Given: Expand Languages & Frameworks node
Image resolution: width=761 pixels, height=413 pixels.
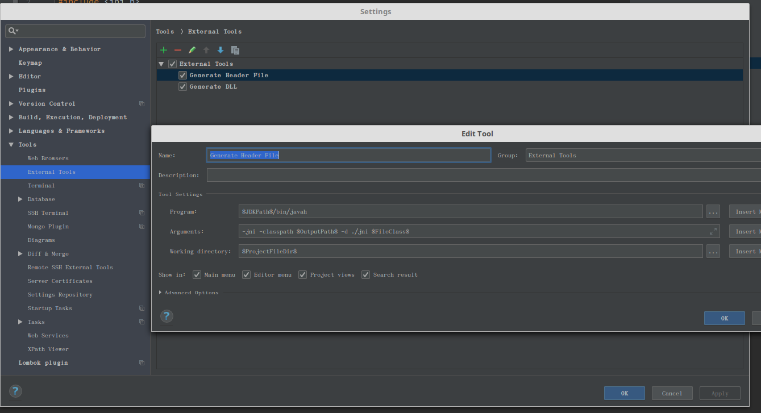Looking at the screenshot, I should 11,131.
